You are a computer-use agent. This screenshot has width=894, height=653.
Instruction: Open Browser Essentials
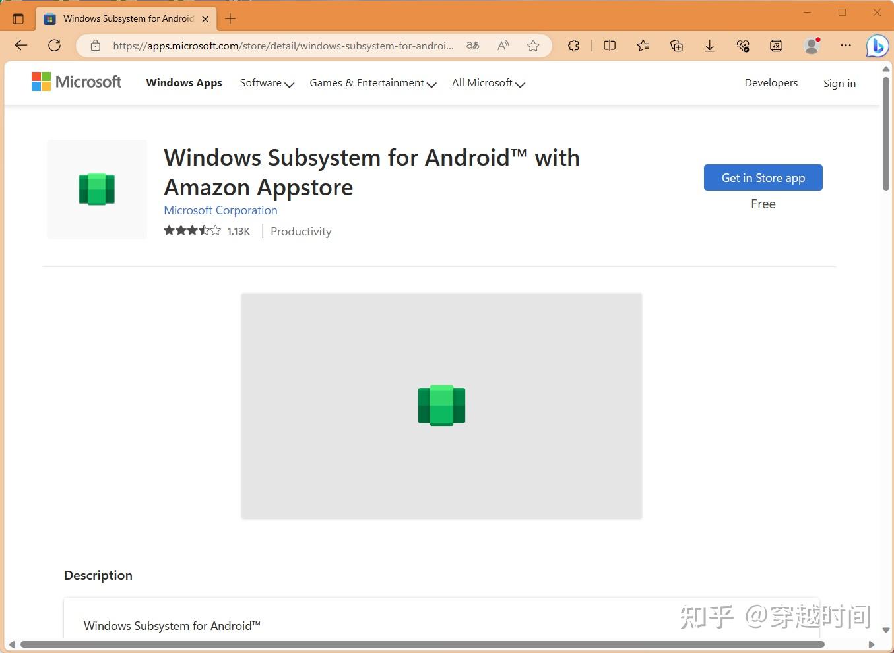tap(743, 46)
